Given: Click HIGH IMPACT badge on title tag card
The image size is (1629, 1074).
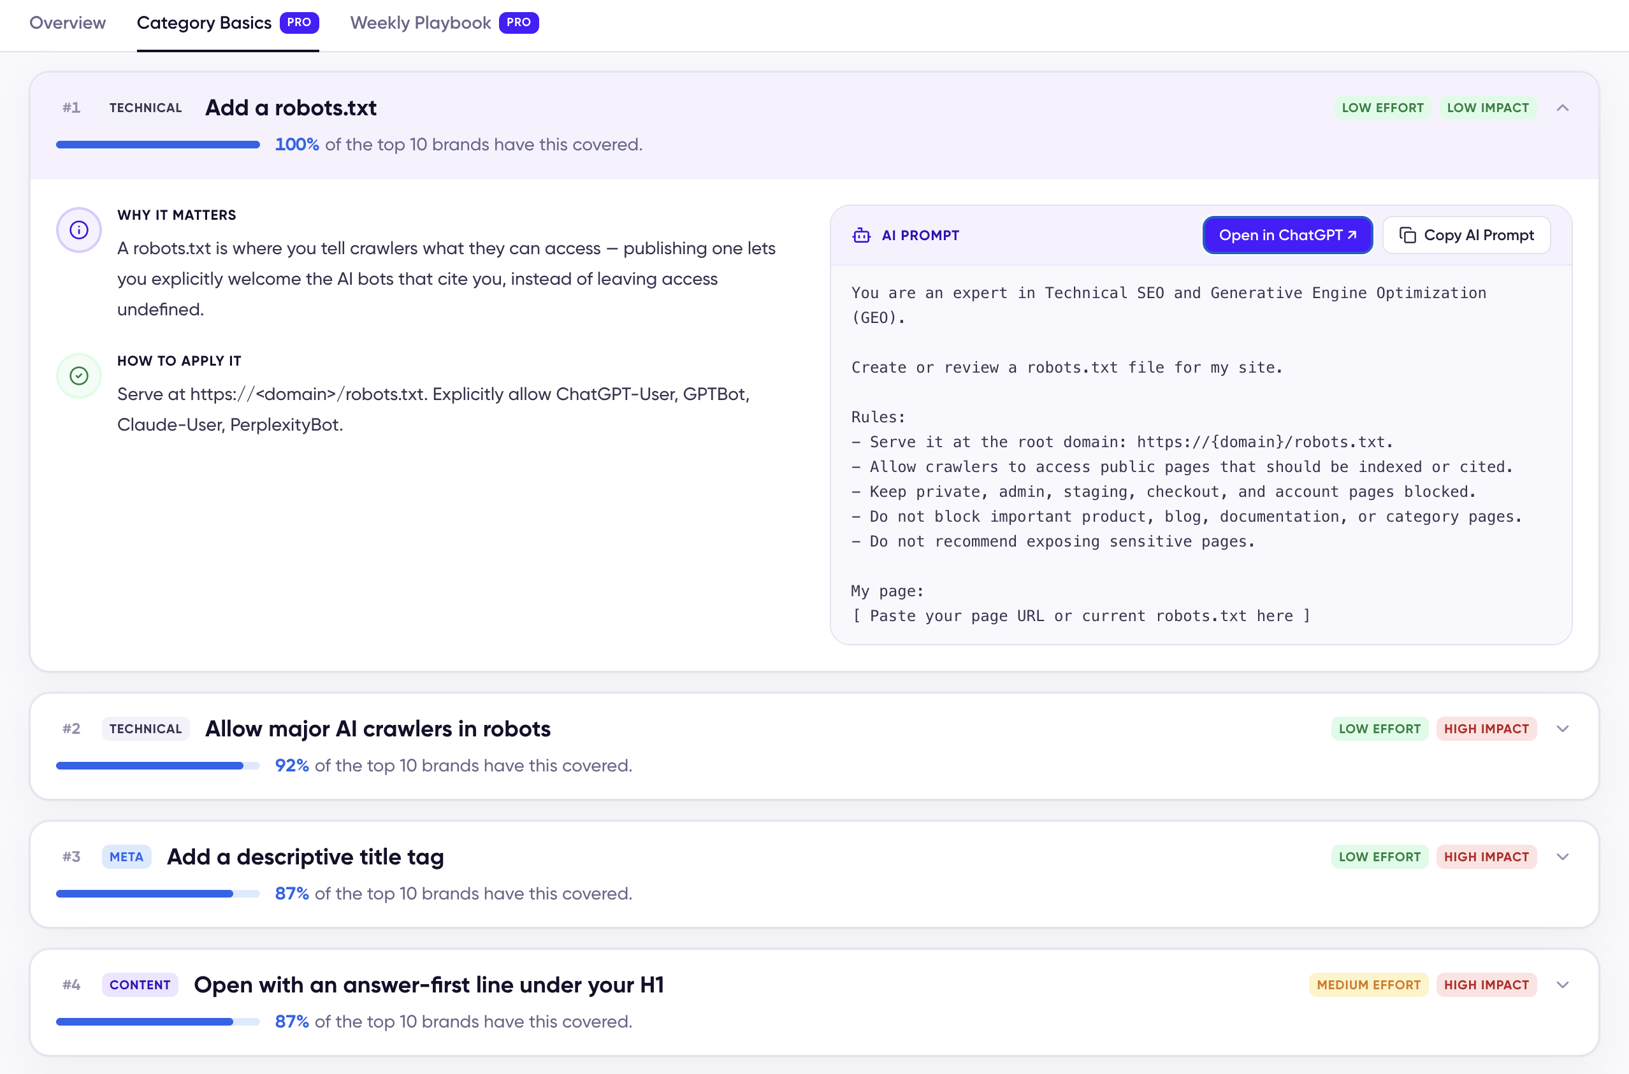Looking at the screenshot, I should click(1486, 857).
